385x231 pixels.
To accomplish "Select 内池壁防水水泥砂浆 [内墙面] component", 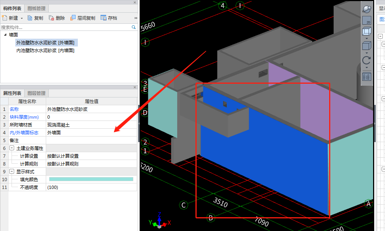I will click(45, 51).
